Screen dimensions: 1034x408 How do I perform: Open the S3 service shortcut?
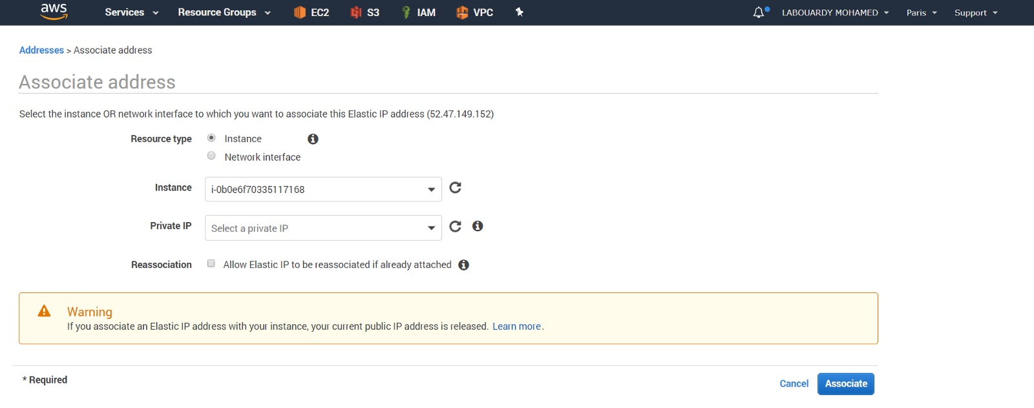click(365, 12)
